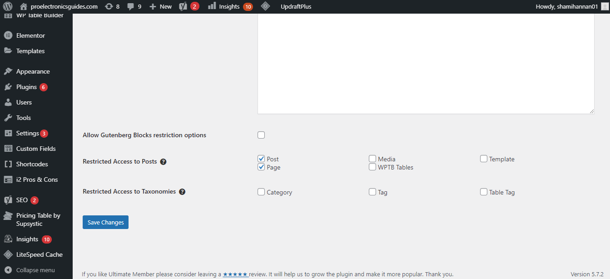Click Collapse menu text
Viewport: 610px width, 279px height.
click(35, 270)
